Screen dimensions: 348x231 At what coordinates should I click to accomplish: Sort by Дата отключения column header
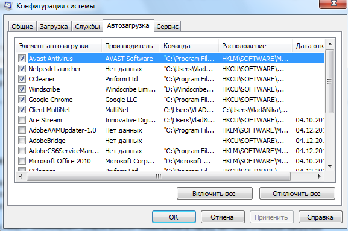click(x=308, y=46)
